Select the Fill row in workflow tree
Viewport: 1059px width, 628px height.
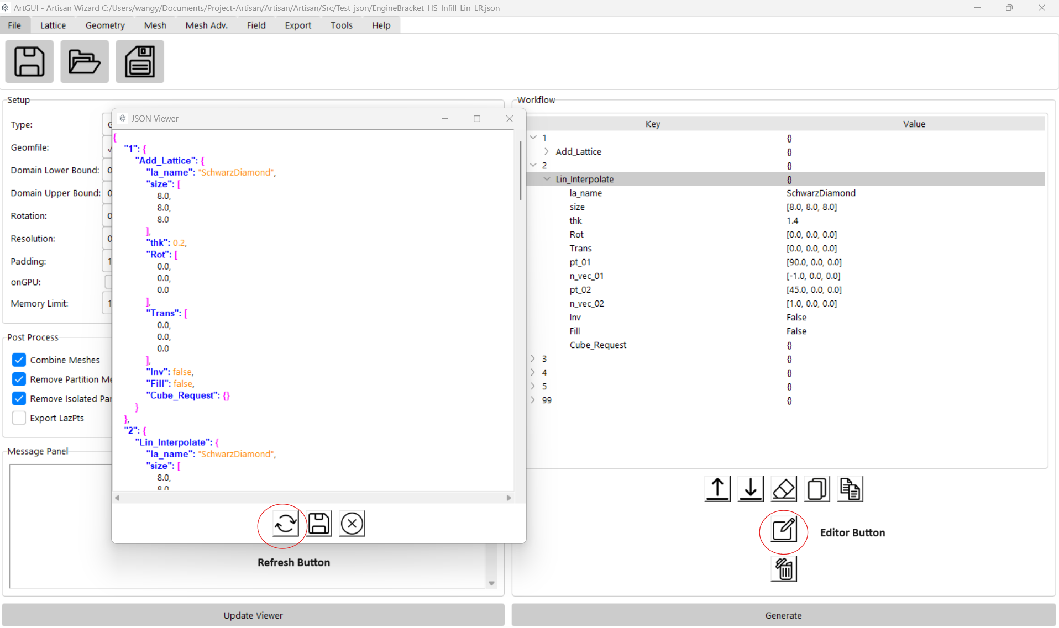785,331
